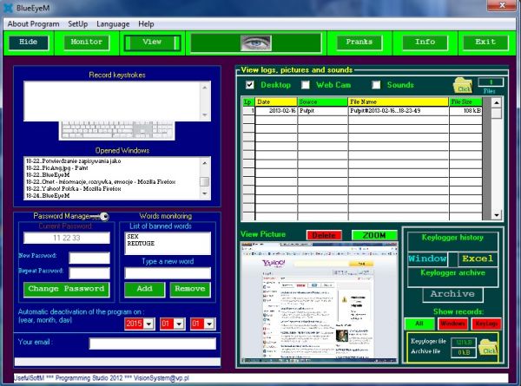Click the 108 kB file size cell
Viewport: 521px width, 386px height.
[x=465, y=111]
